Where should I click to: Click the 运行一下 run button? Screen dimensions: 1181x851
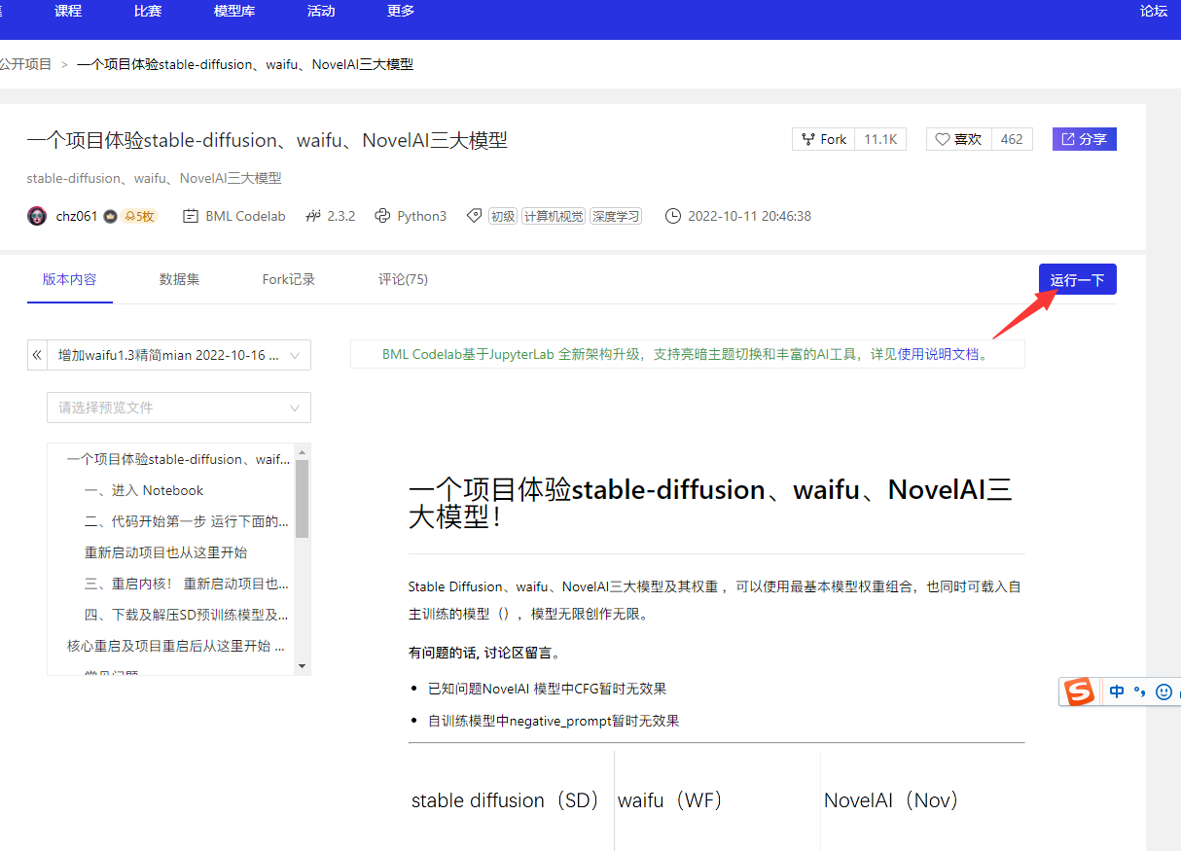click(x=1077, y=279)
